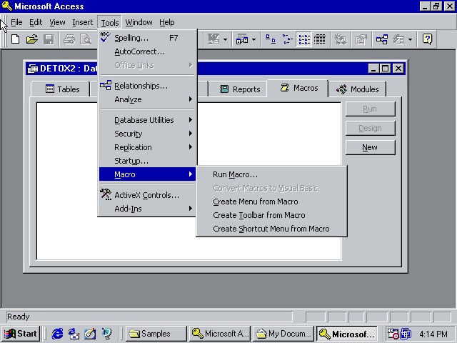Click the OfficeLinks toolbar icon
This screenshot has width=457, height=343.
(x=213, y=39)
